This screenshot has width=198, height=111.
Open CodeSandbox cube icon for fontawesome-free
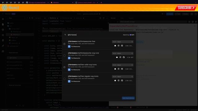pyautogui.click(x=118, y=46)
